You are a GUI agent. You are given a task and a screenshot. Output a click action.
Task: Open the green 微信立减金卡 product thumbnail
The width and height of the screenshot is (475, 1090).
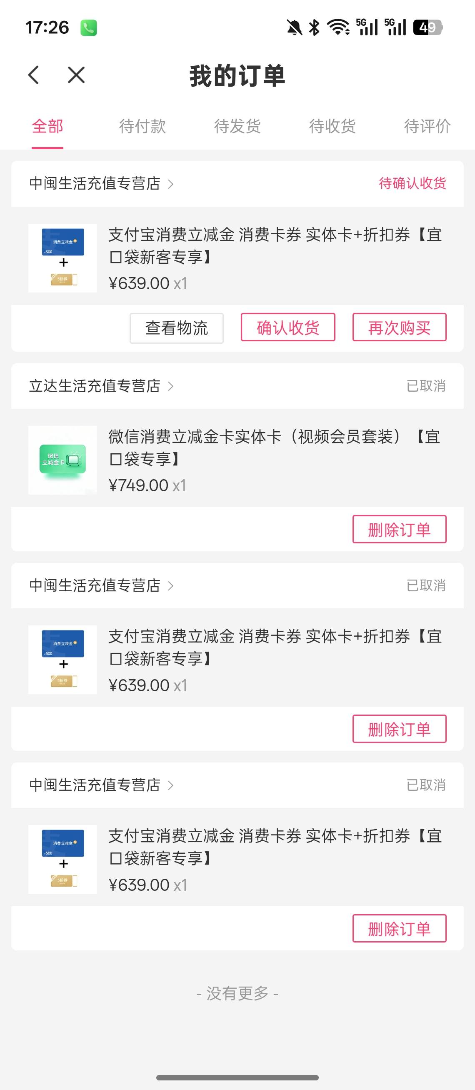click(62, 460)
